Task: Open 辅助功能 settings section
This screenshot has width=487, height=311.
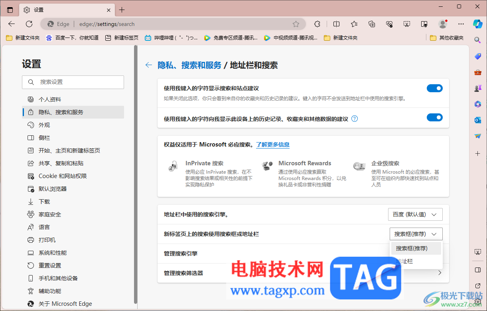Action: pyautogui.click(x=73, y=291)
